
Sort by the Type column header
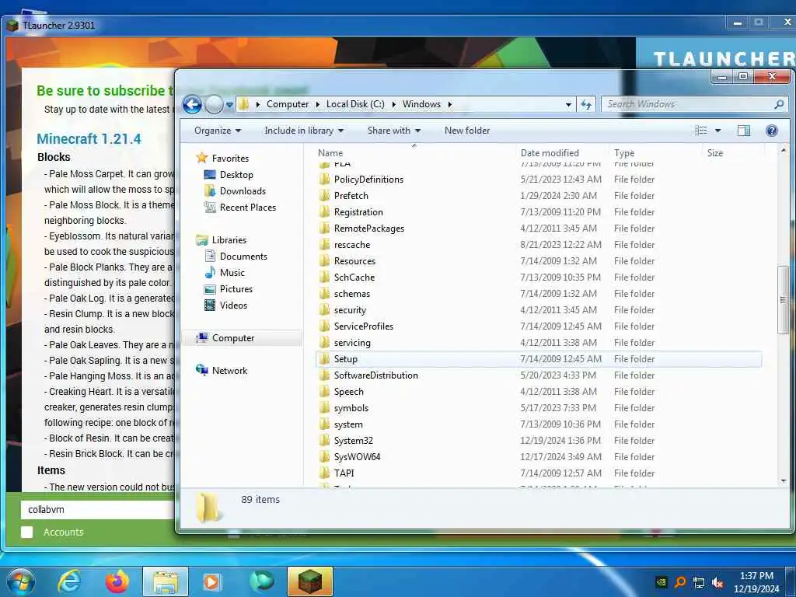pos(624,153)
